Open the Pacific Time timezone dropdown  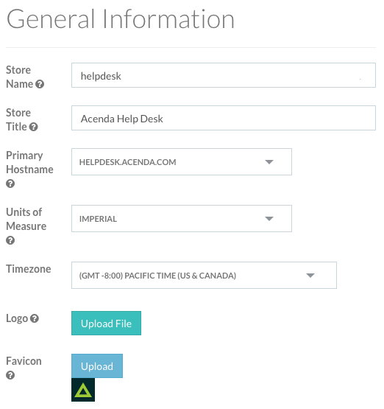click(204, 275)
